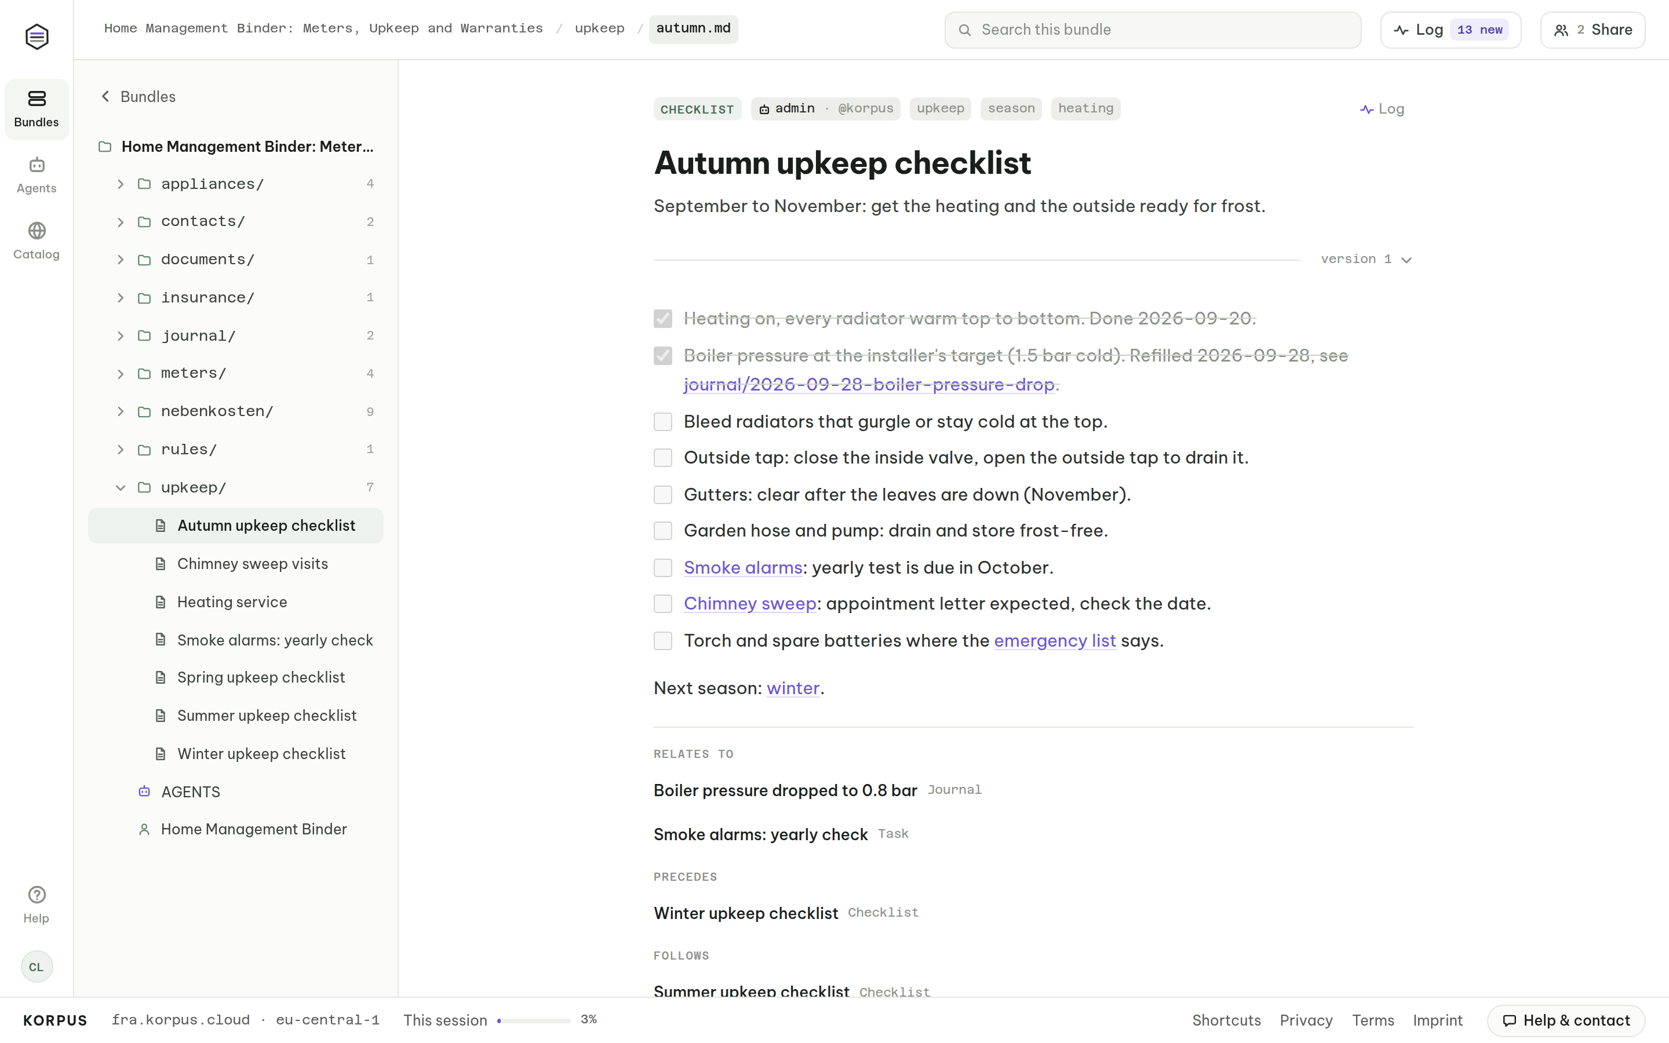
Task: Click the Korpus logo icon
Action: click(x=37, y=36)
